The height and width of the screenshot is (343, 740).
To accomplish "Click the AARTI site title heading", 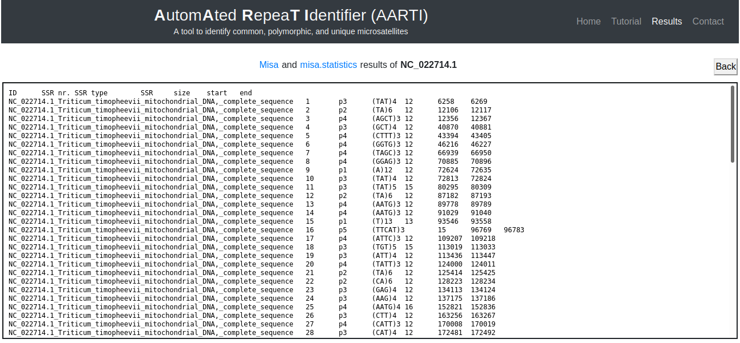I will 291,16.
